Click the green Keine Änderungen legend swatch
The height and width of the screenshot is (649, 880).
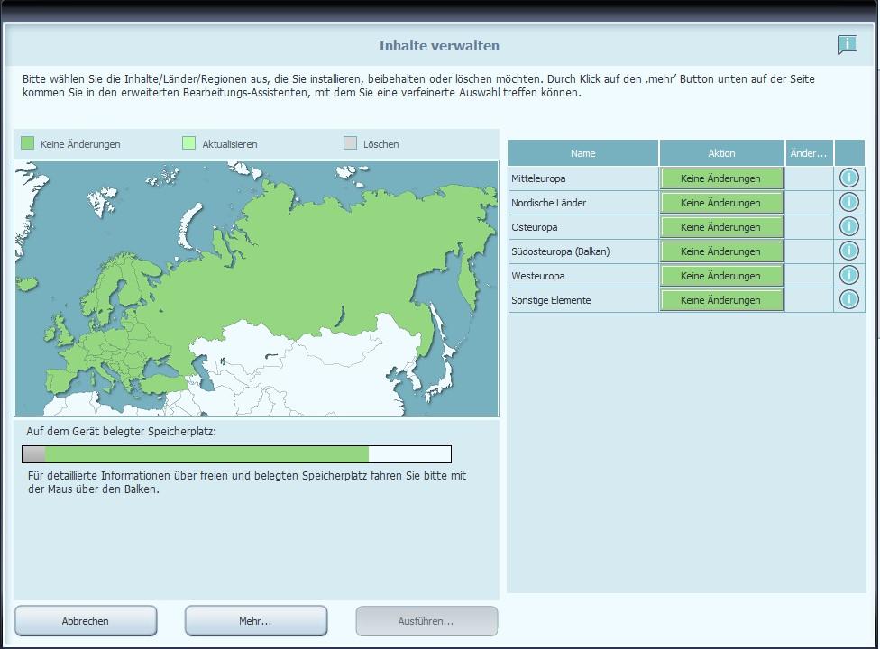click(28, 143)
